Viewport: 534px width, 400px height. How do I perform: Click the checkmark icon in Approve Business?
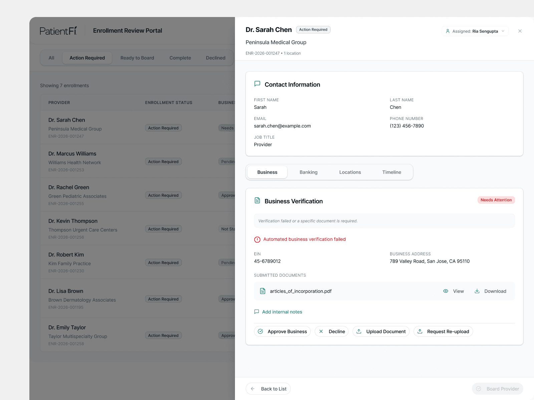260,331
